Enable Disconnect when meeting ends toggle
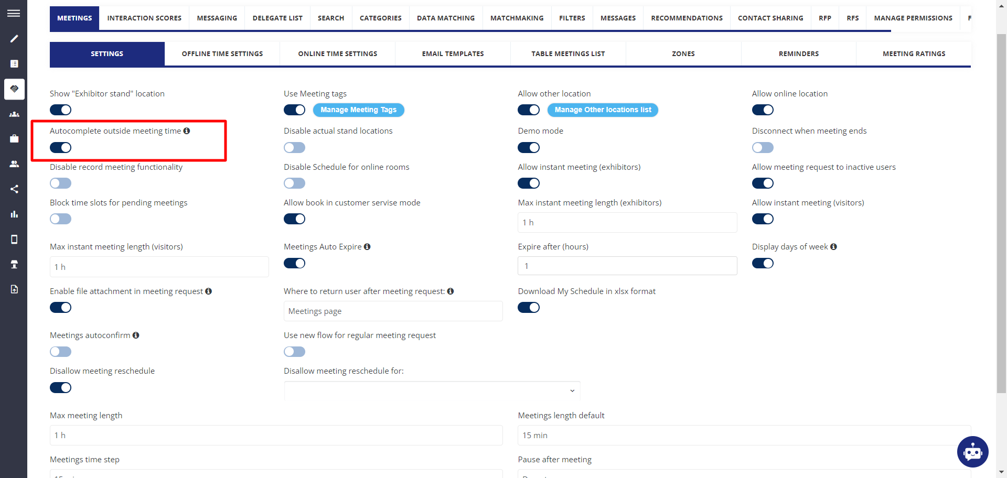The height and width of the screenshot is (478, 1007). 763,148
